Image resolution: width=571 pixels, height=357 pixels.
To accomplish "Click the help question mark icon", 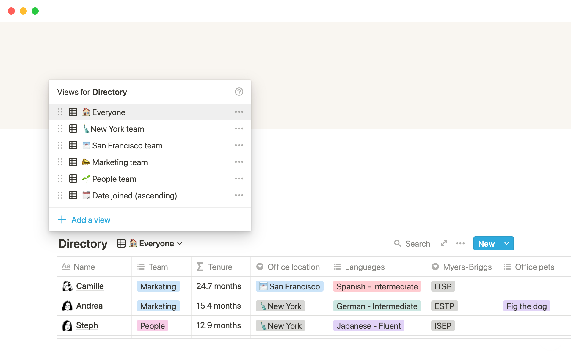I will tap(239, 92).
